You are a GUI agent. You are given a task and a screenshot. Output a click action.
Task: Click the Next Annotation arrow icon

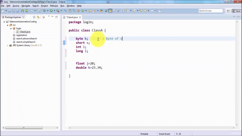(x=127, y=11)
